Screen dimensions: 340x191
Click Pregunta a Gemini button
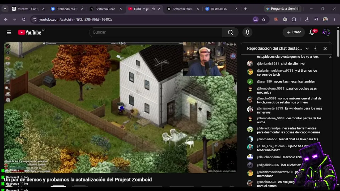click(282, 9)
